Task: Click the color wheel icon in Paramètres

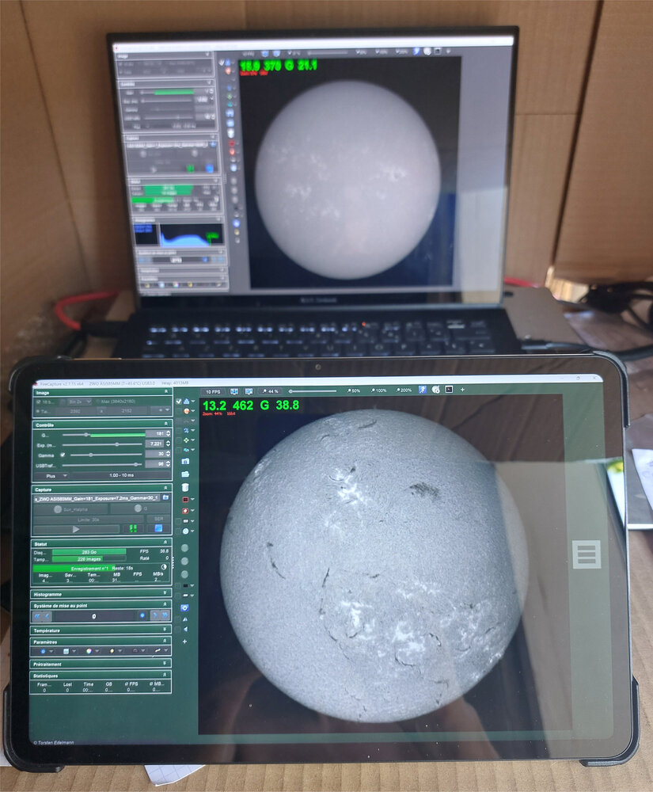Action: pyautogui.click(x=89, y=651)
